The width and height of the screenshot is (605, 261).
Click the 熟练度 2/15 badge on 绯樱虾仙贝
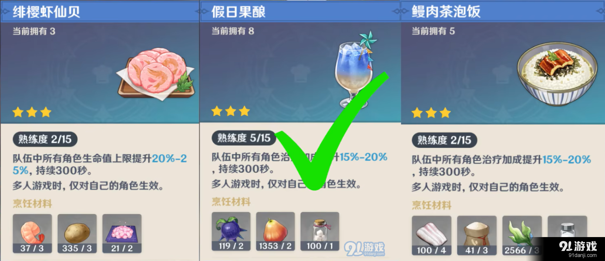pos(45,139)
